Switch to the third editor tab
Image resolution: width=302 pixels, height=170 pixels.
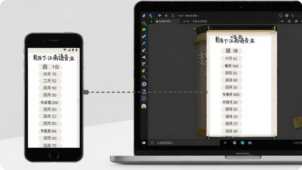click(200, 21)
